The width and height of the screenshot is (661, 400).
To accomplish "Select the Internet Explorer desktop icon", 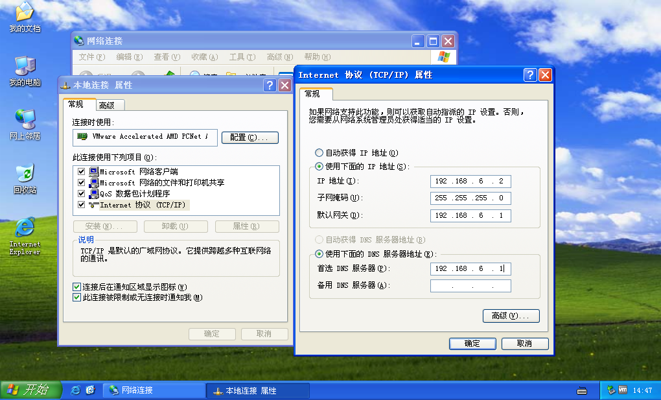I will click(25, 236).
